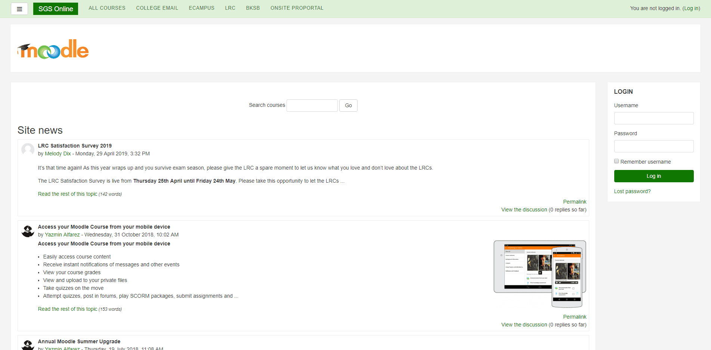Open the LRC Satisfaction Survey 2019 title

click(x=75, y=146)
